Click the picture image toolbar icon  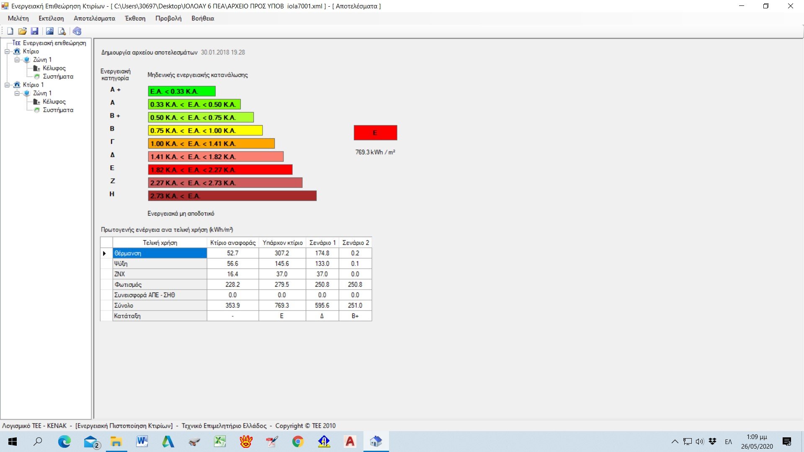click(x=49, y=31)
